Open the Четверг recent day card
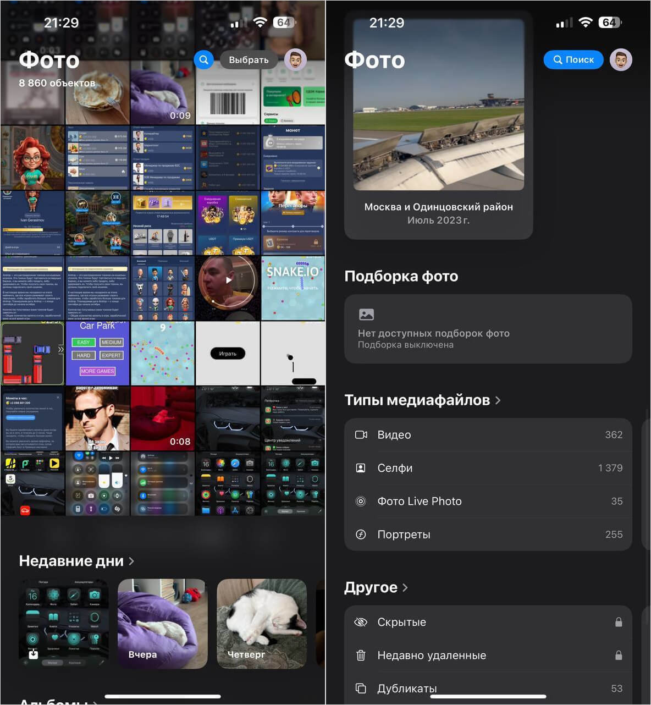This screenshot has height=705, width=651. (x=262, y=624)
